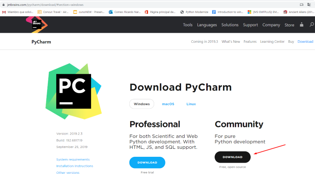Open the Tools menu
315x174 pixels.
coord(188,25)
